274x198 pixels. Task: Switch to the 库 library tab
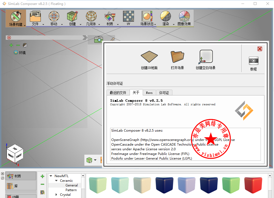pos(21,186)
